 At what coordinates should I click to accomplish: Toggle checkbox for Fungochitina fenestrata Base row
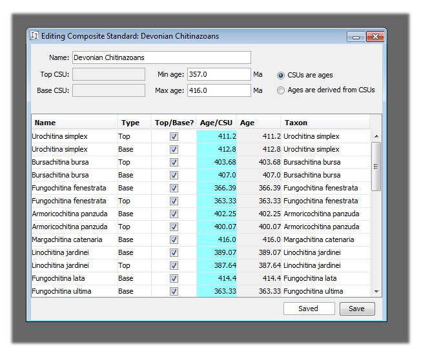point(174,188)
